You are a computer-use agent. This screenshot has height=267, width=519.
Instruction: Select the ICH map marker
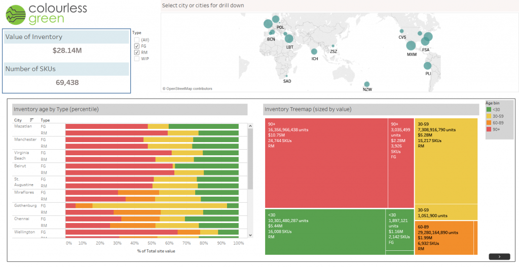314,52
